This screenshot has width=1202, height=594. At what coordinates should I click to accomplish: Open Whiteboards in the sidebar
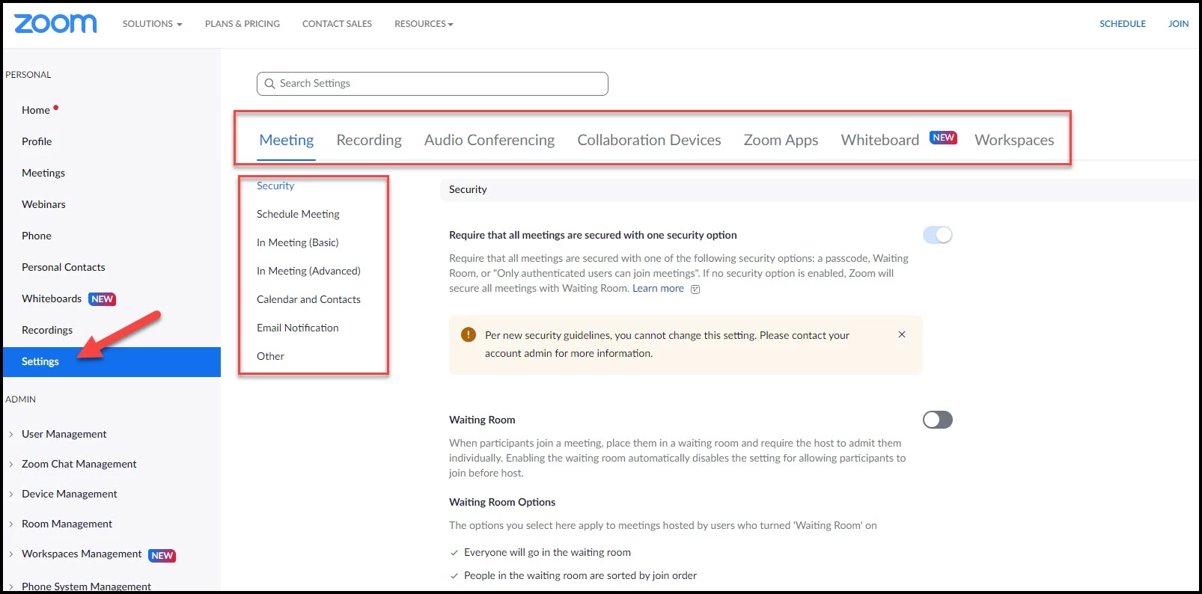pos(52,298)
